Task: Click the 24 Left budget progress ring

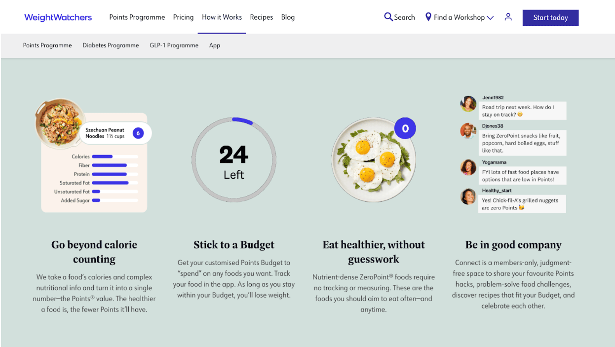Action: [x=233, y=159]
